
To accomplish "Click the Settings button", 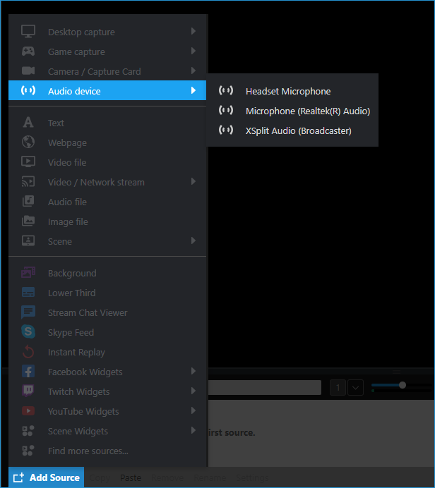I will (x=252, y=477).
